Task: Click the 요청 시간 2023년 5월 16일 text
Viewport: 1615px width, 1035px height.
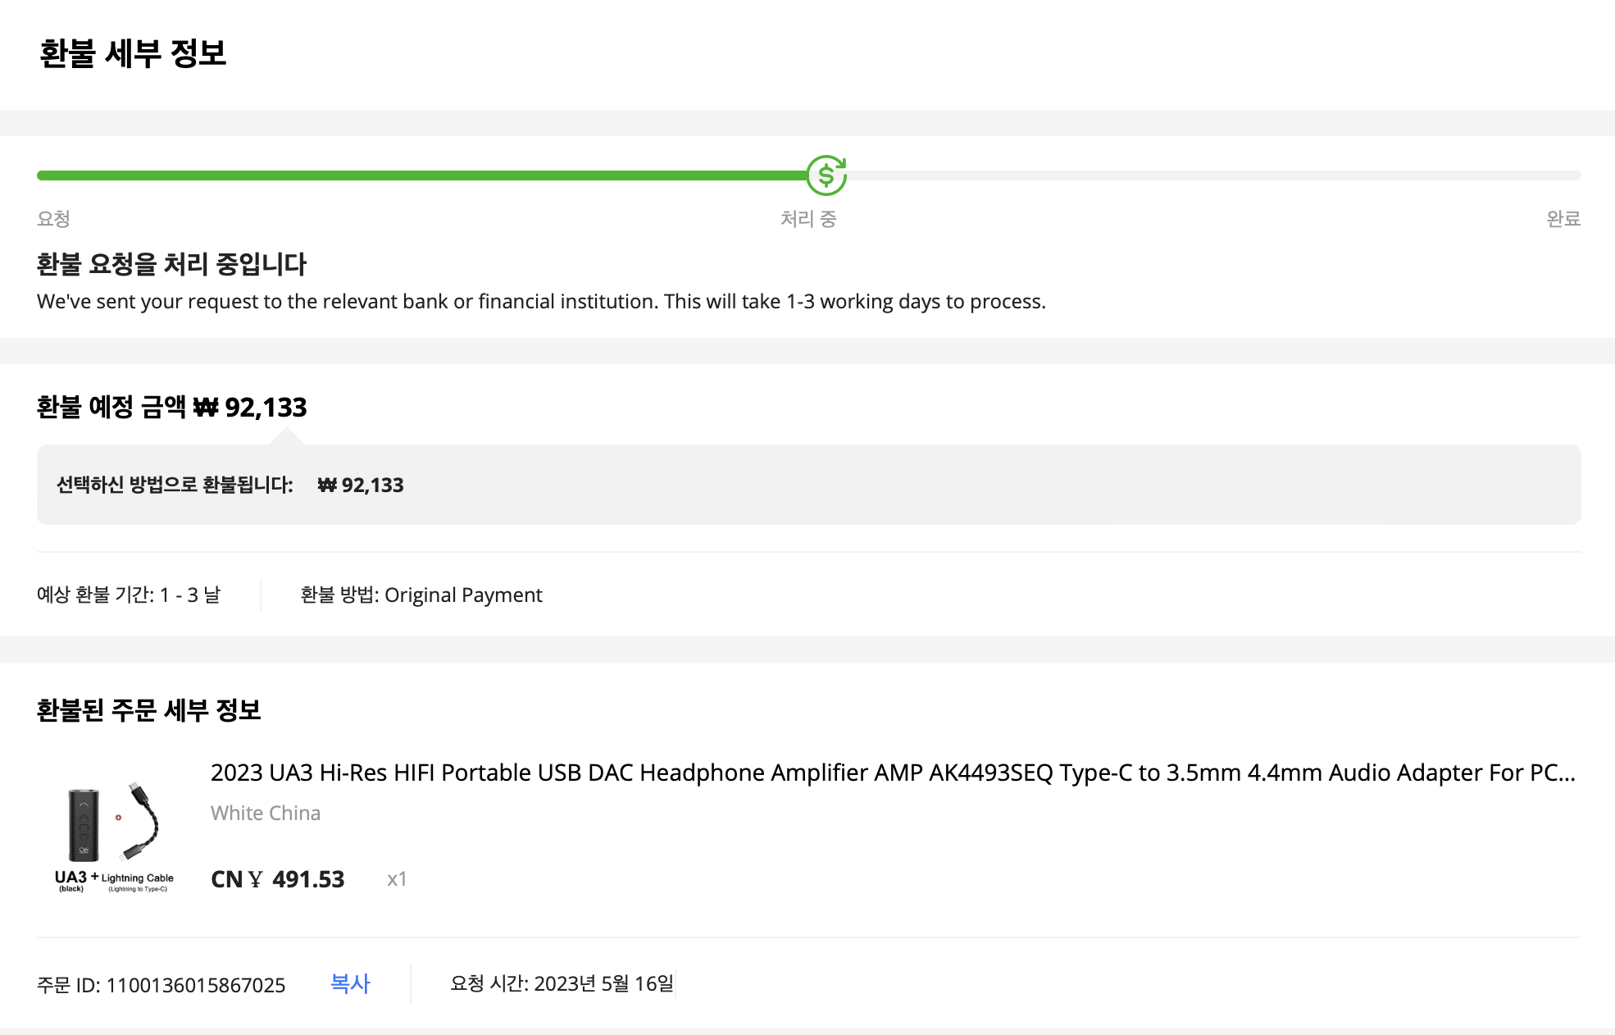Action: point(562,983)
